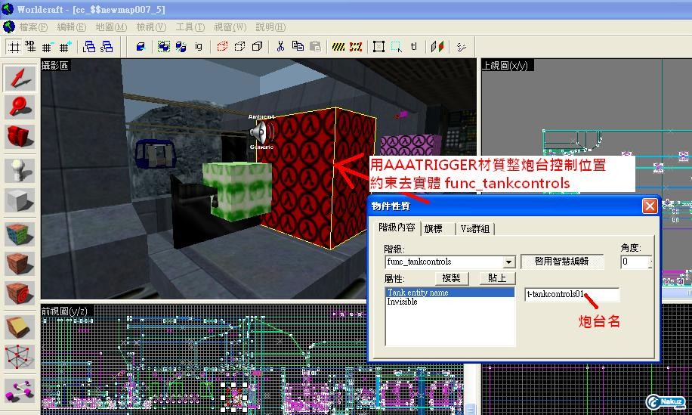Click the Ungroup selected objects icon
The height and width of the screenshot is (415, 692).
point(181,47)
